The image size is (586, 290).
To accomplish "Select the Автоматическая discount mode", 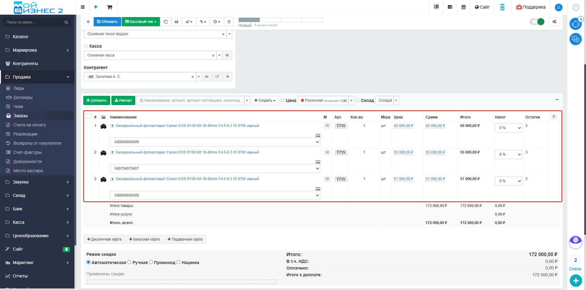I will click(89, 262).
